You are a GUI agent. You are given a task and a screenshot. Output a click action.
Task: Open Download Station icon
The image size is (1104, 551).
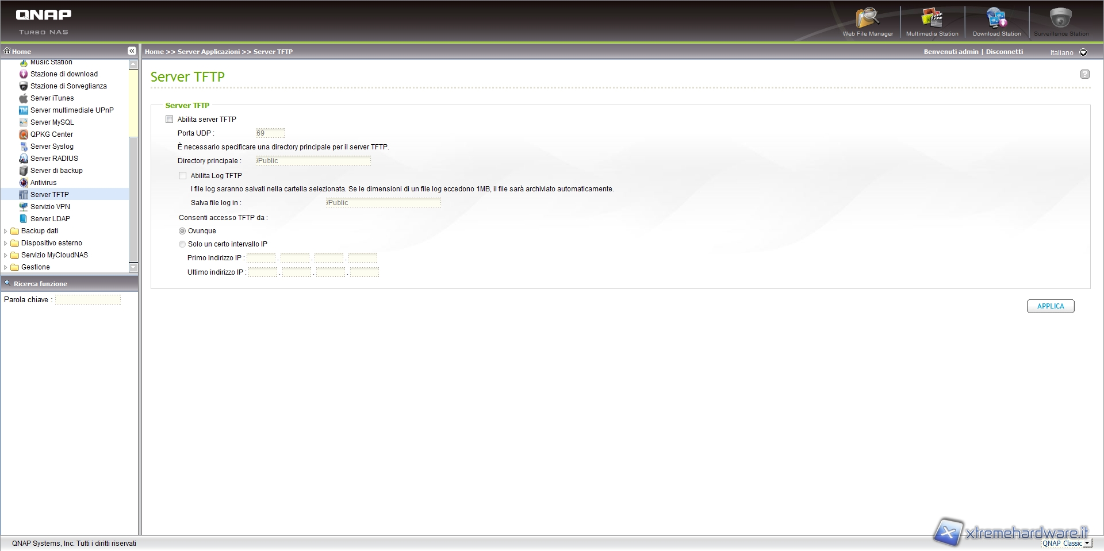[996, 21]
